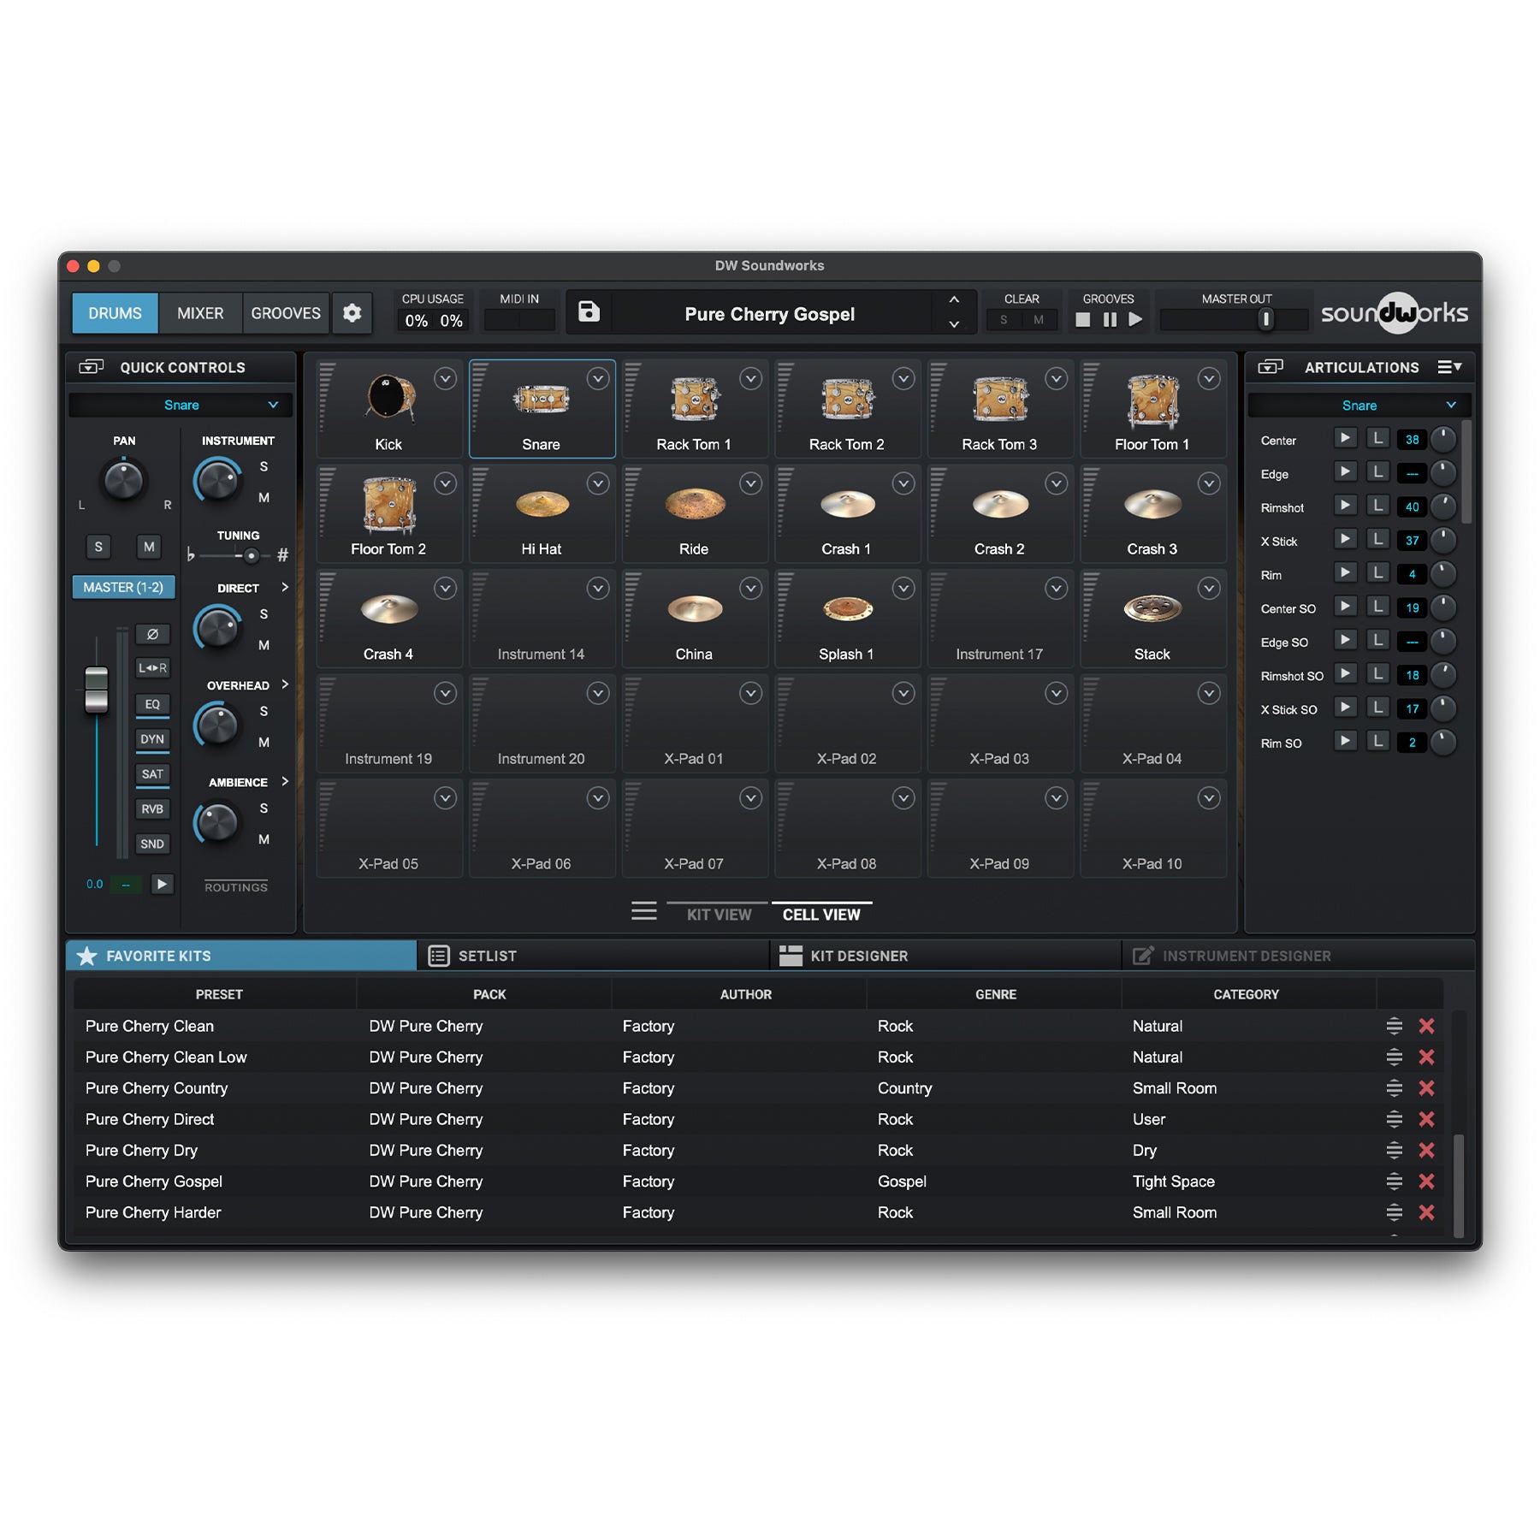Pause the groove playback
The image size is (1540, 1540).
click(1110, 320)
